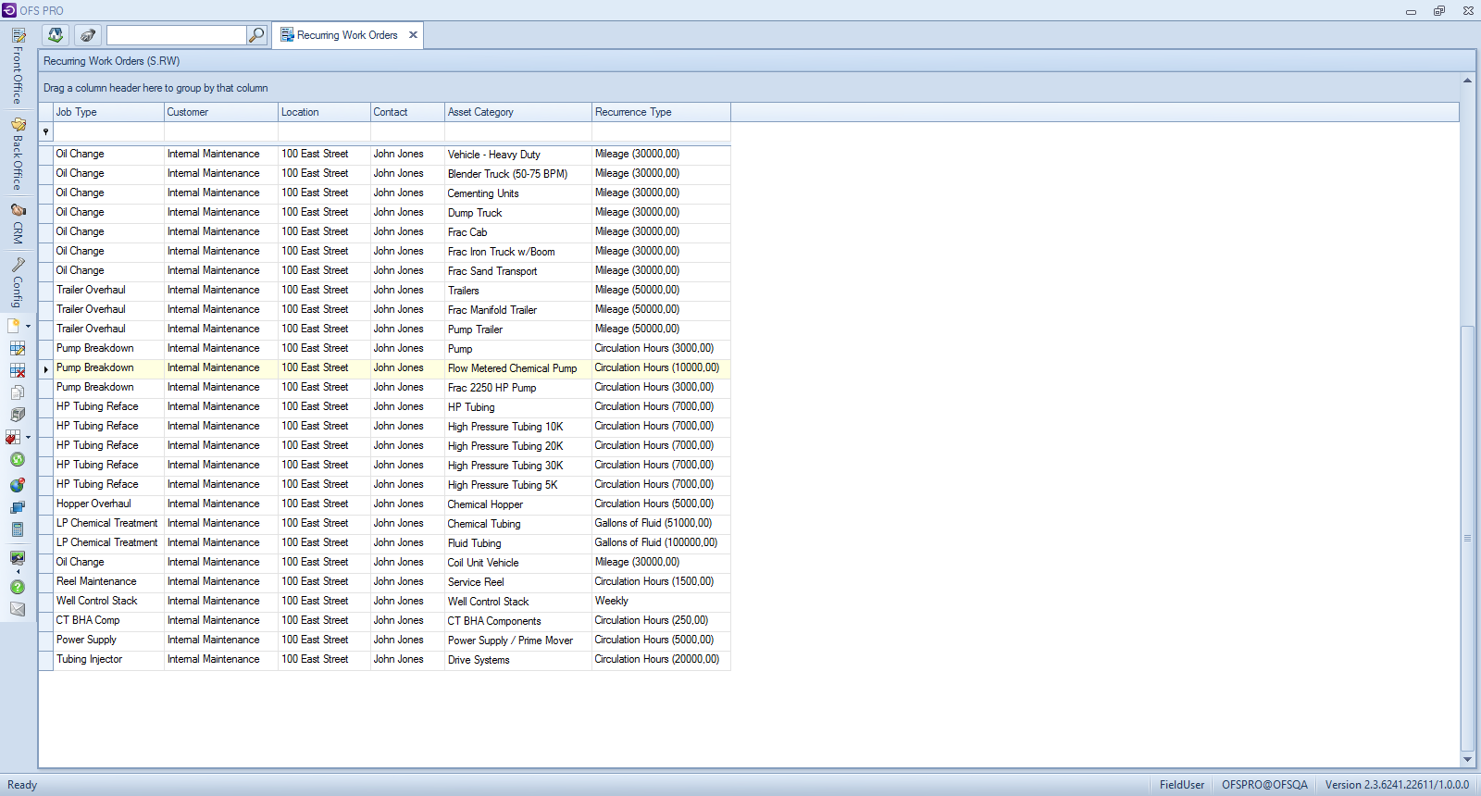1481x796 pixels.
Task: Select the Vehicle - Heavy Duty cell
Action: point(518,155)
